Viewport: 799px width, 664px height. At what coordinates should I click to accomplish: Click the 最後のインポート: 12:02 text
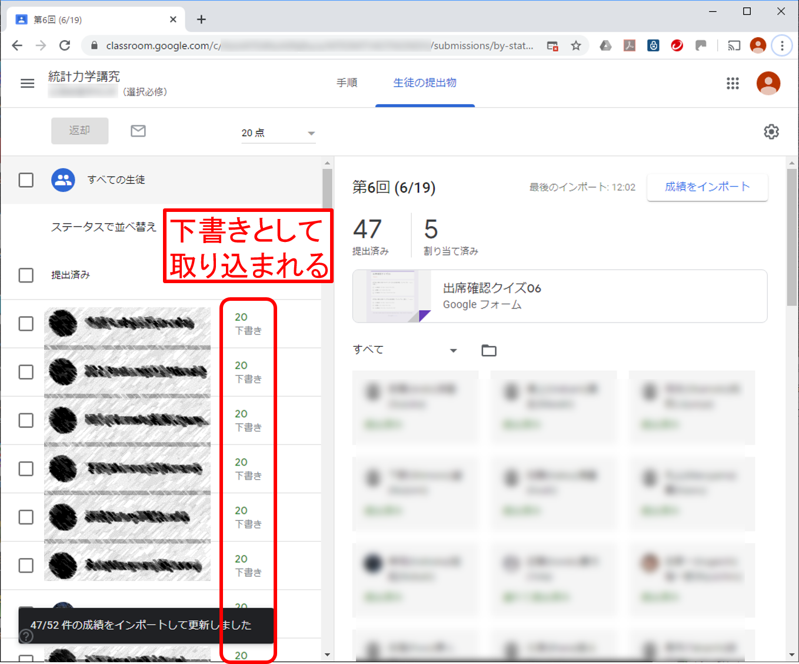pos(582,187)
